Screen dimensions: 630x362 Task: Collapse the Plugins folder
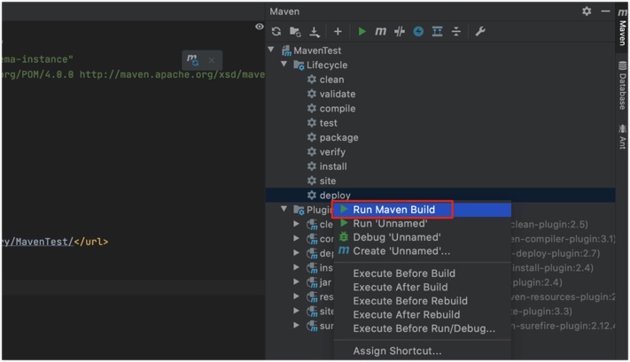point(284,209)
